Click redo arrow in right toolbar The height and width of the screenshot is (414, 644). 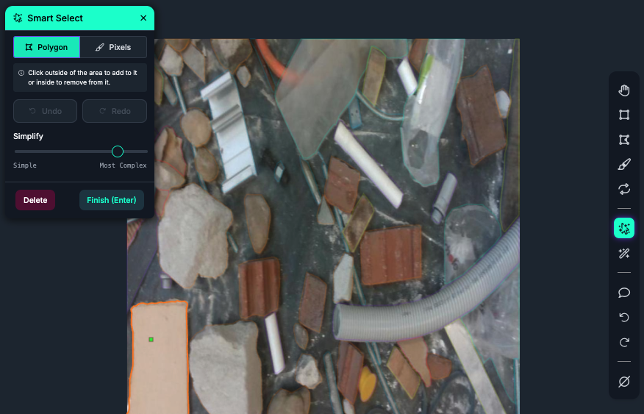(x=624, y=343)
